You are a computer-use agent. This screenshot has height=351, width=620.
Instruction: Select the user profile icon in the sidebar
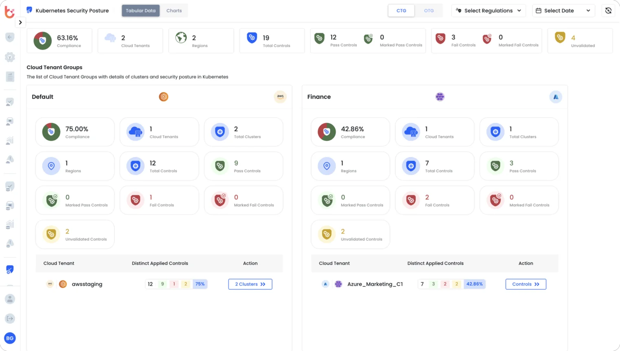point(10,299)
